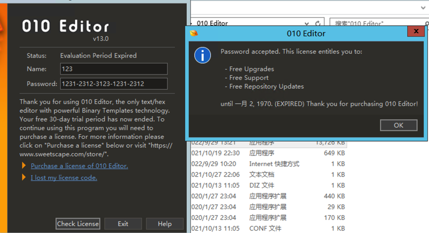Click the Password input field
This screenshot has width=429, height=233.
[x=114, y=84]
